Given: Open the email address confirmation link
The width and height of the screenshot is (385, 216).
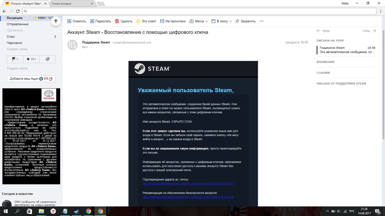Looking at the screenshot, I should coord(188,183).
